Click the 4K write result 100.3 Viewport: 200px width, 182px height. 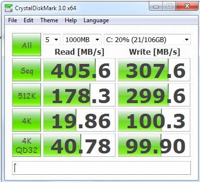pos(154,120)
